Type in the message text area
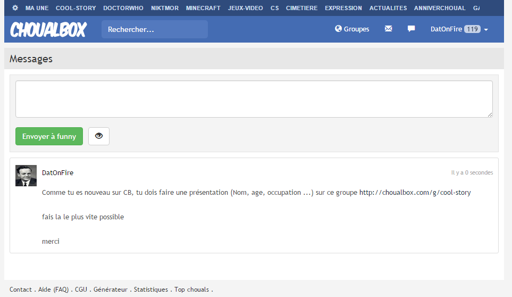 click(x=254, y=99)
